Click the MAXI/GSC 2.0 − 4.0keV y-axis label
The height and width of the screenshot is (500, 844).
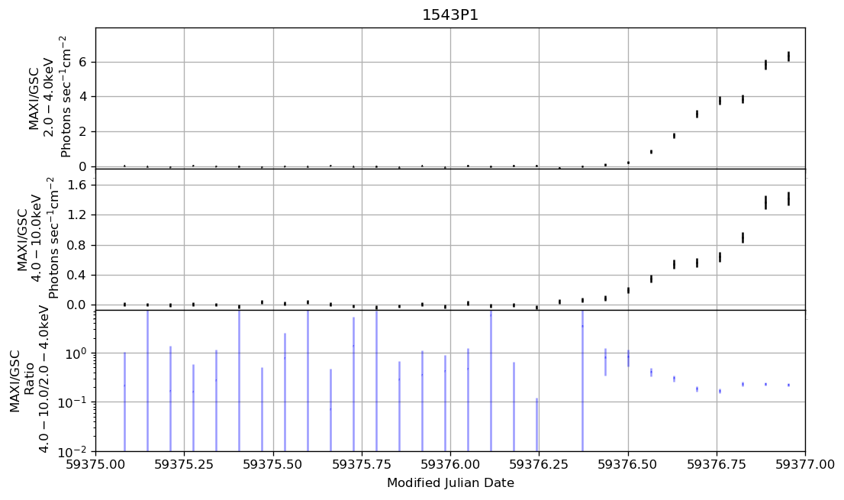click(x=50, y=98)
